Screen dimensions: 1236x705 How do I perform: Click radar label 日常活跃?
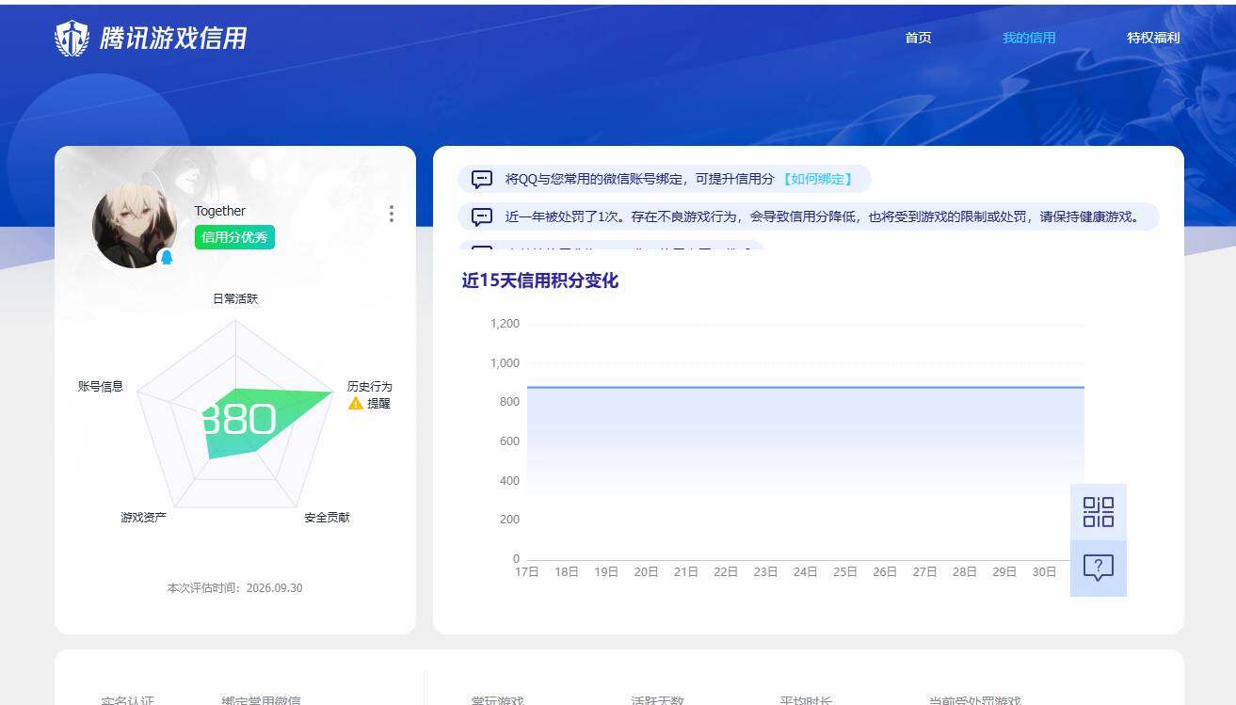(x=235, y=298)
